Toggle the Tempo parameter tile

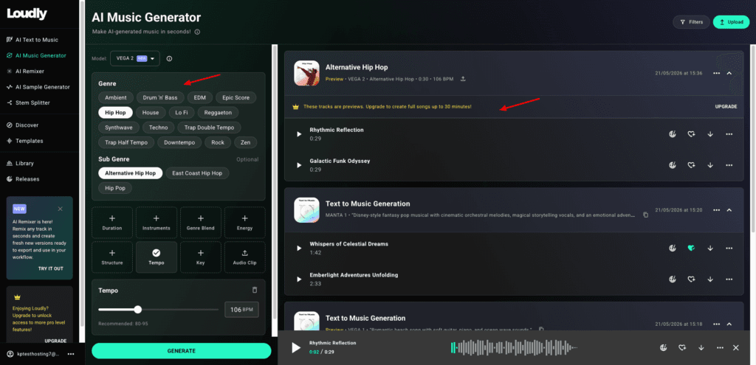click(157, 257)
